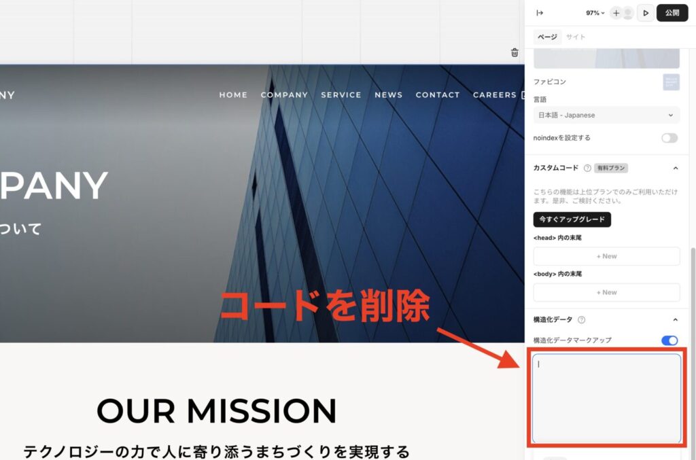Click the user avatar icon in top bar
Image resolution: width=696 pixels, height=460 pixels.
pyautogui.click(x=628, y=13)
